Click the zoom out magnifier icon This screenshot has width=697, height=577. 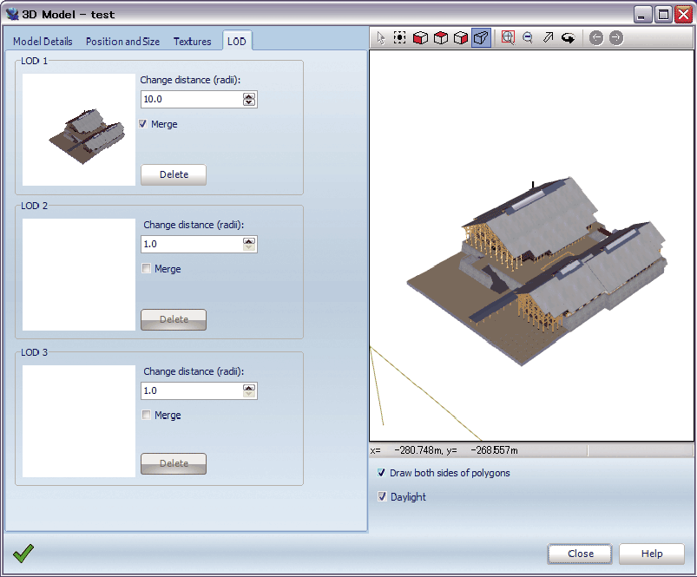[528, 38]
